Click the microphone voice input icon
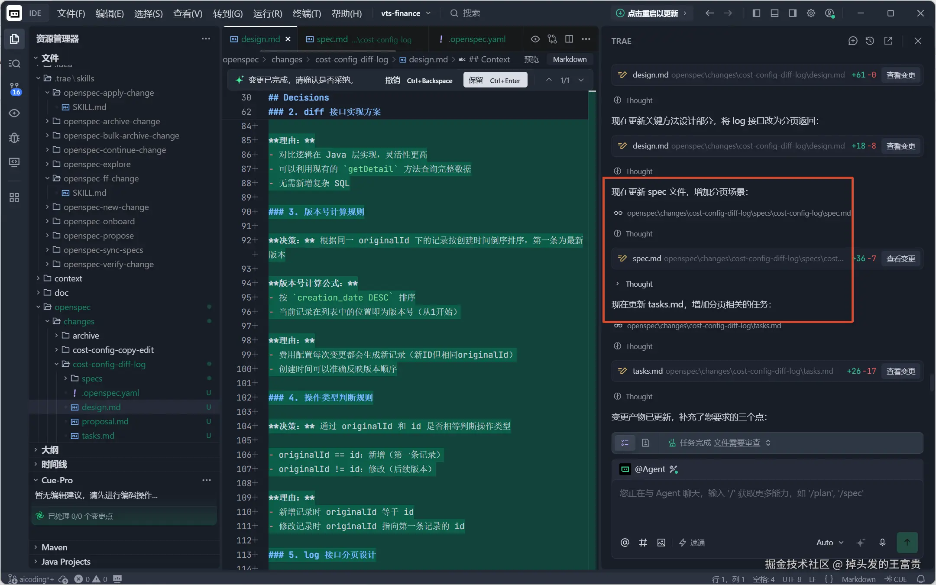The image size is (936, 585). pos(882,543)
